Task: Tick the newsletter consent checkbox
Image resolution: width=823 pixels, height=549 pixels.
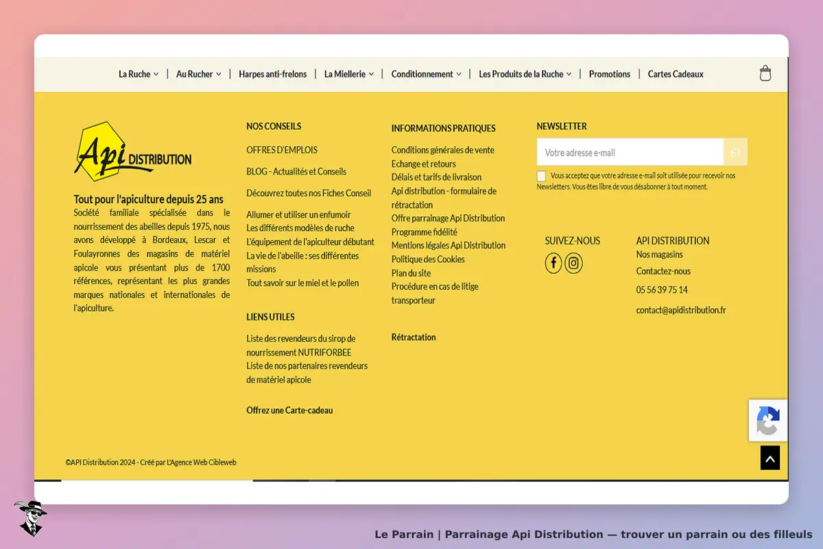Action: pos(541,176)
